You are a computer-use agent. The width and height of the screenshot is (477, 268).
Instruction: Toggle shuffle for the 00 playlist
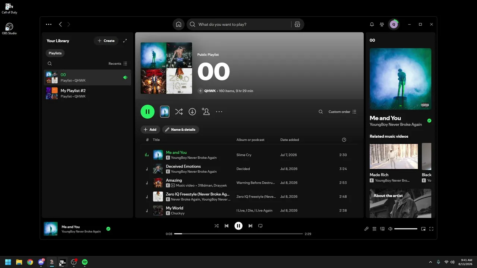click(179, 112)
